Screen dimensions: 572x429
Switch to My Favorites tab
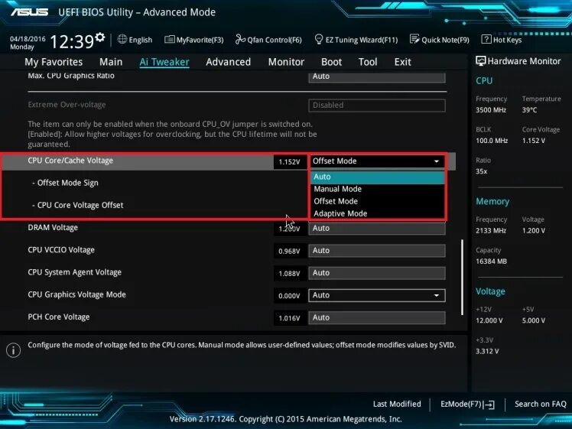[x=54, y=62]
